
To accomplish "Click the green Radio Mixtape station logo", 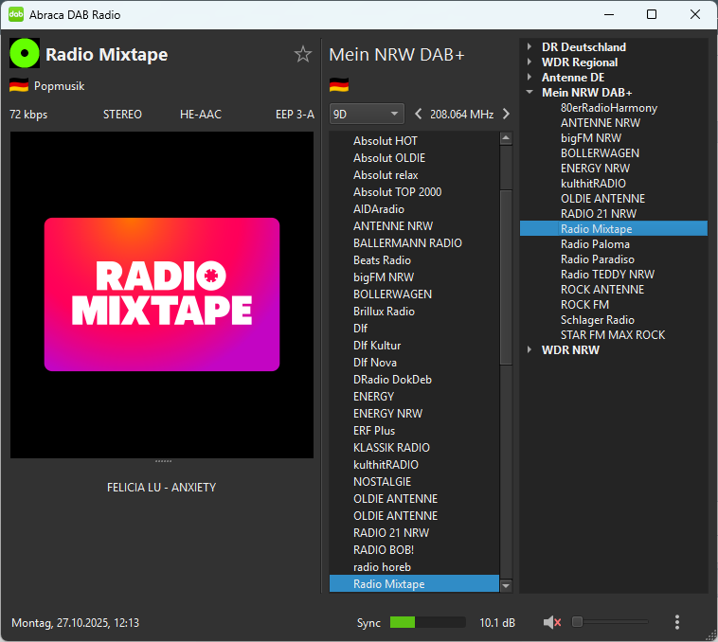I will click(24, 54).
